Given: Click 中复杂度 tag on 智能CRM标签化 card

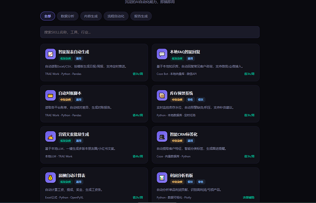Looking at the screenshot, I should tap(177, 141).
